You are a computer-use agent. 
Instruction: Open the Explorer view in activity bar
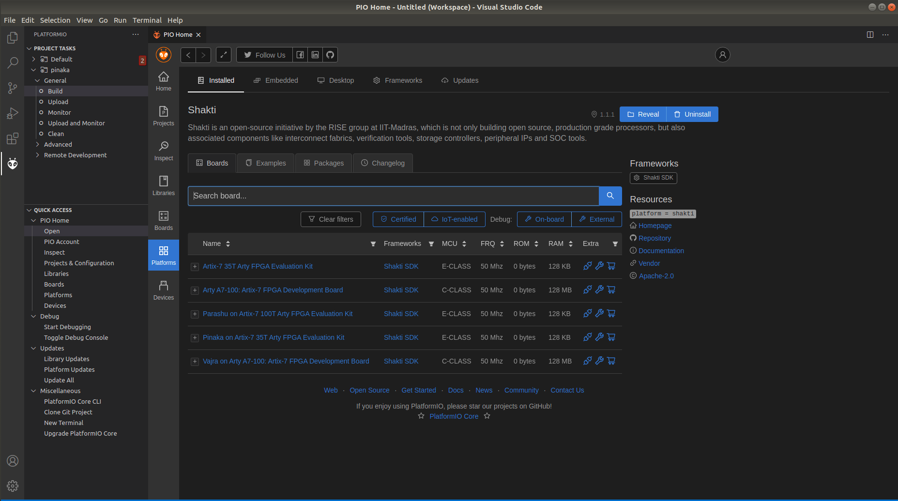click(13, 38)
